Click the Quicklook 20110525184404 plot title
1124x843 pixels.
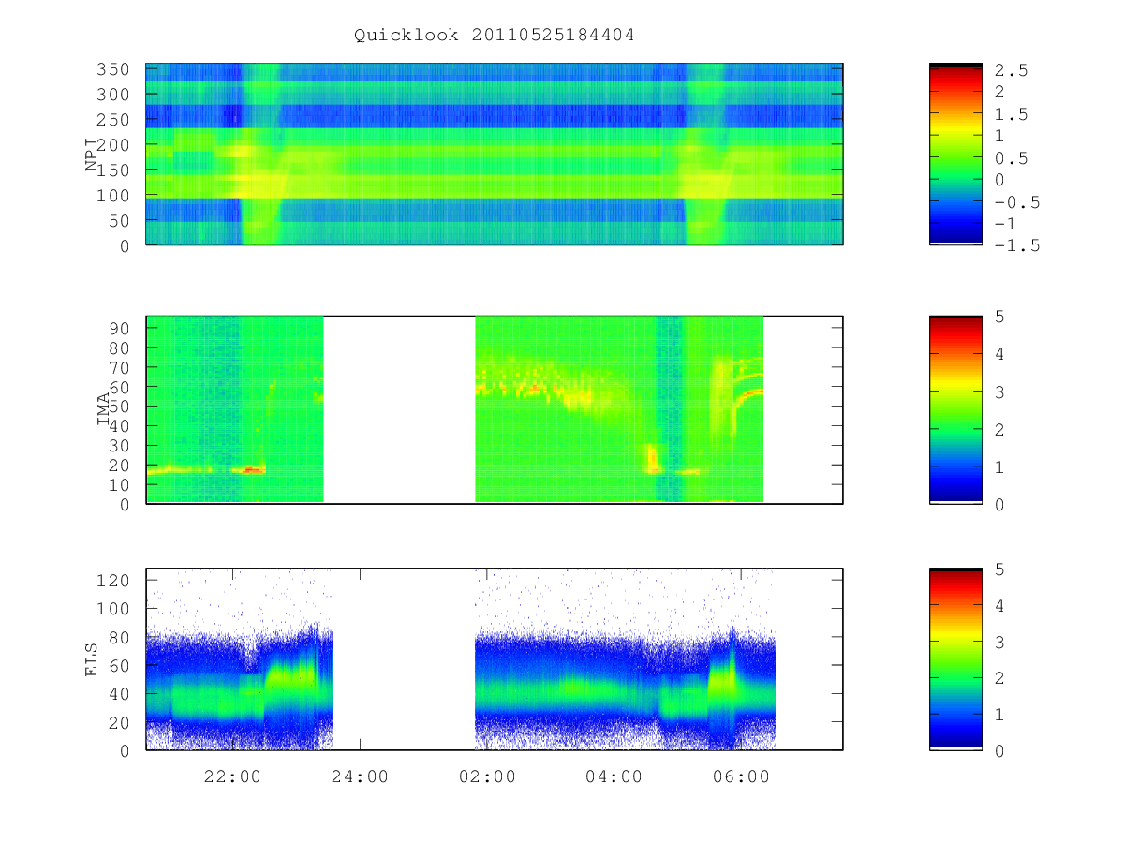[x=495, y=36]
